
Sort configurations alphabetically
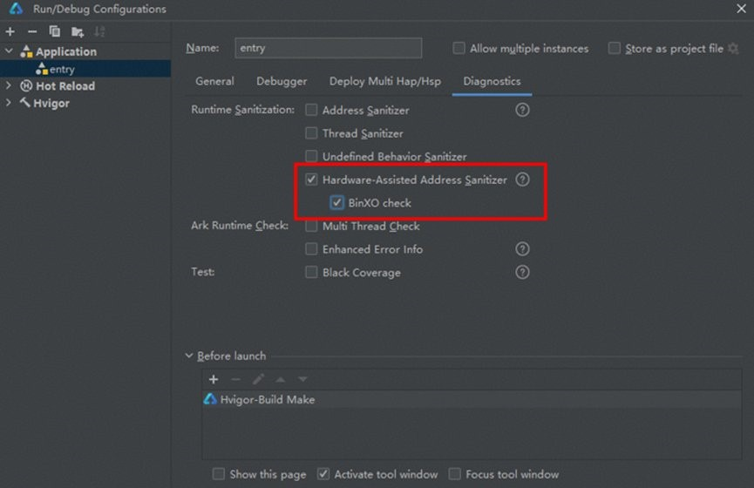[x=99, y=31]
